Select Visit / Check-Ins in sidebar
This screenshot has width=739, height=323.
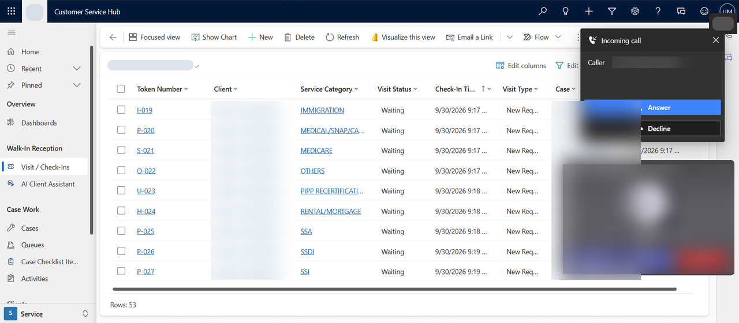pyautogui.click(x=44, y=167)
